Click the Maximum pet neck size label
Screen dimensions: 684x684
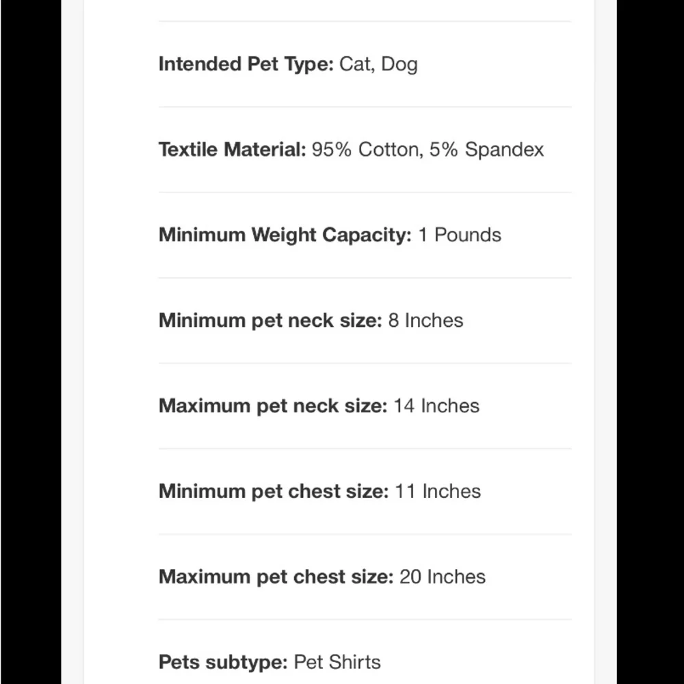[x=273, y=406]
